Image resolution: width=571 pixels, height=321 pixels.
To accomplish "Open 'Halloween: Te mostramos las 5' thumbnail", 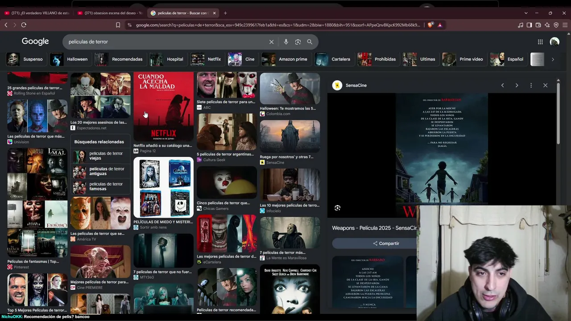I will [x=290, y=89].
